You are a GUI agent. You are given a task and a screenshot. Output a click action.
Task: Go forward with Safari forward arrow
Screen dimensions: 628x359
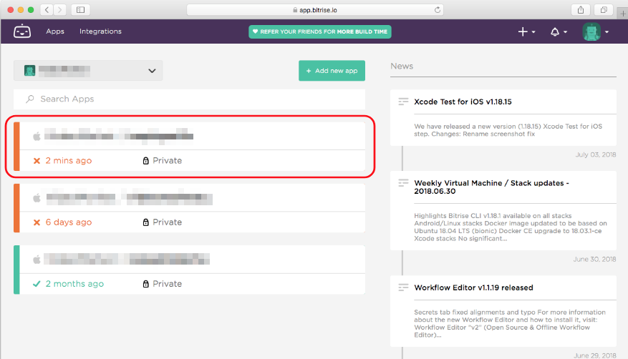point(59,9)
